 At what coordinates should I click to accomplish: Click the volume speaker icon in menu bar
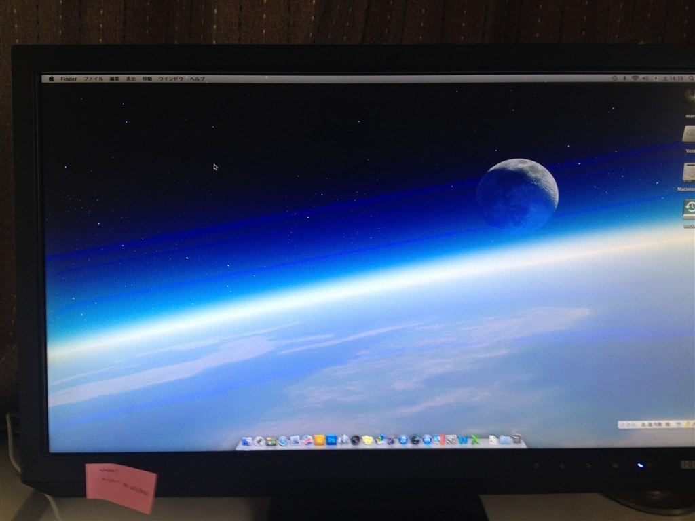pos(645,79)
